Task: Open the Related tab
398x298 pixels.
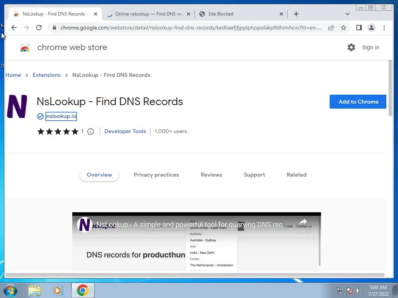Action: 297,175
